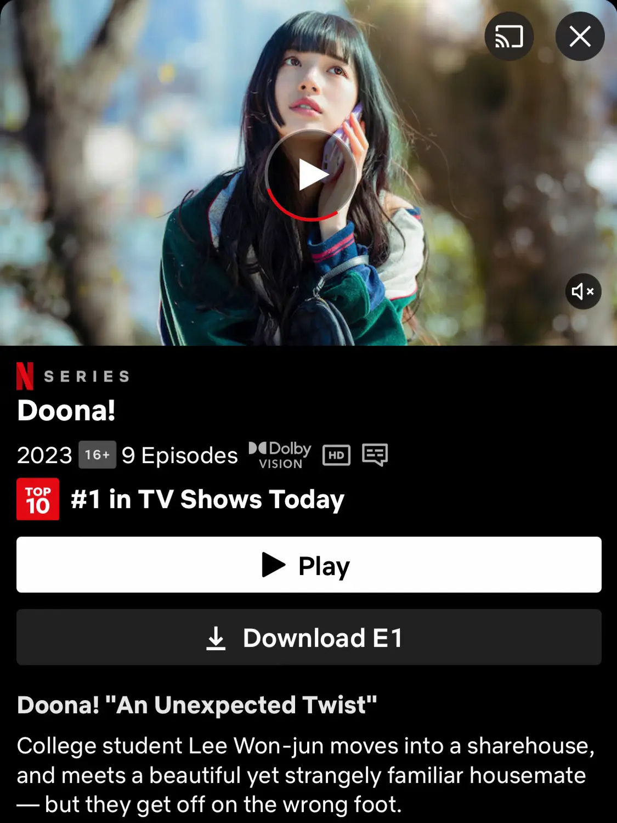
Task: Tap the white Play button
Action: tap(309, 565)
